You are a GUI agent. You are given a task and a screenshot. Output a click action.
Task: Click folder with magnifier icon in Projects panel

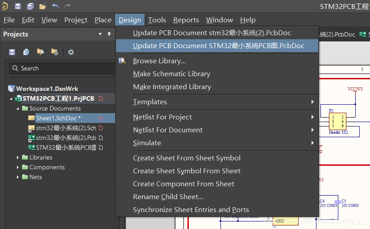(x=54, y=52)
